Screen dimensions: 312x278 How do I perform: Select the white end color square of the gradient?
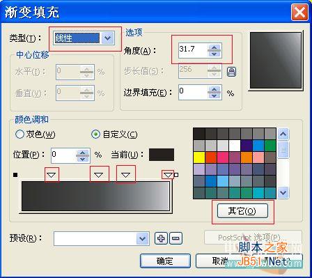click(176, 175)
